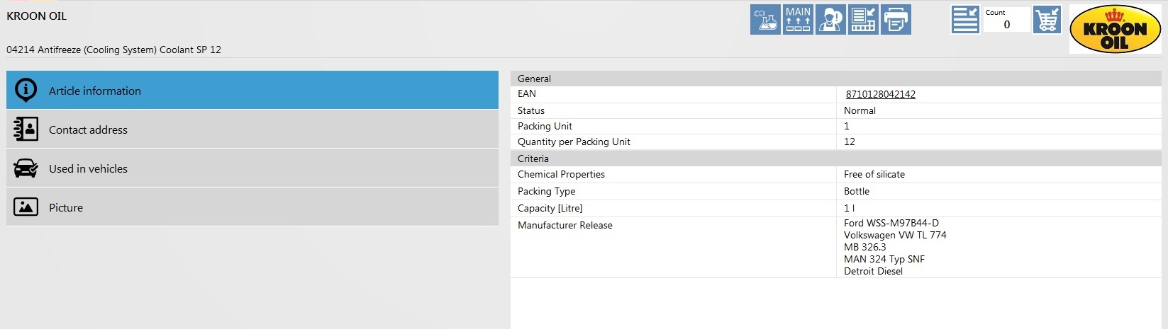The width and height of the screenshot is (1168, 329).
Task: Click the Count quantity field
Action: click(1006, 20)
